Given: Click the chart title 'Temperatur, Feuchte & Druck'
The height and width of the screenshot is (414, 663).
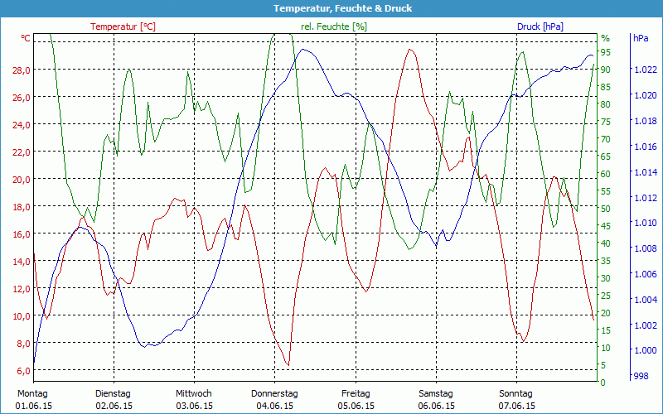Looking at the screenshot, I should point(342,8).
